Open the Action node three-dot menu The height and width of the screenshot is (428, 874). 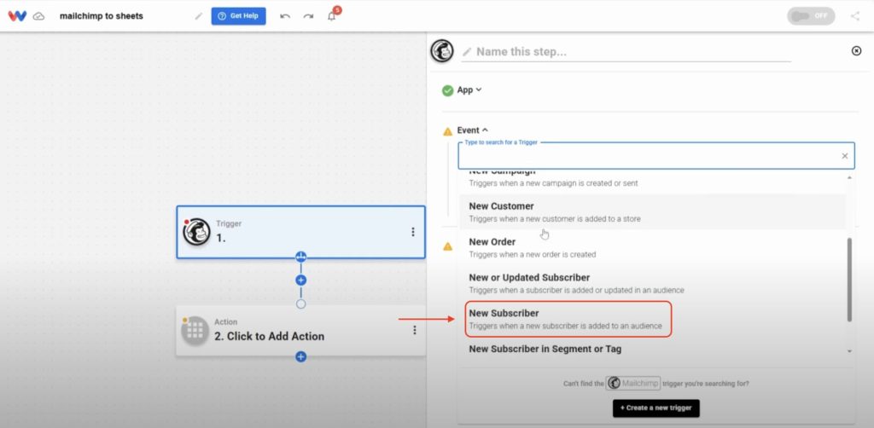pyautogui.click(x=414, y=331)
